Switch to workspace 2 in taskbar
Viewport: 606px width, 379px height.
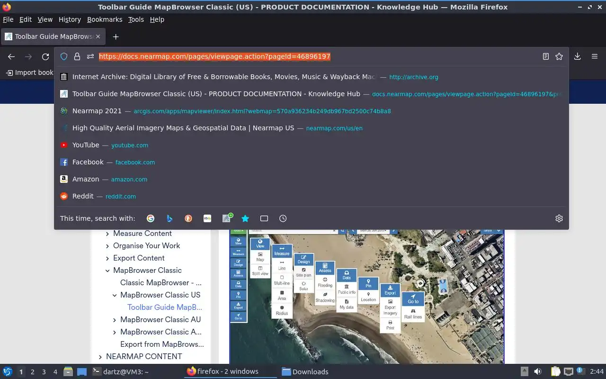coord(33,372)
